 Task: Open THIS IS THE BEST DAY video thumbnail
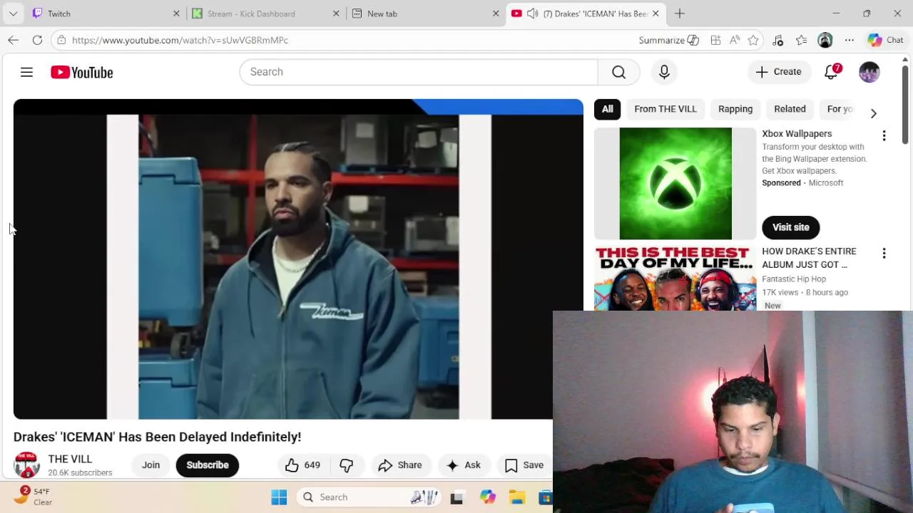[x=675, y=279]
